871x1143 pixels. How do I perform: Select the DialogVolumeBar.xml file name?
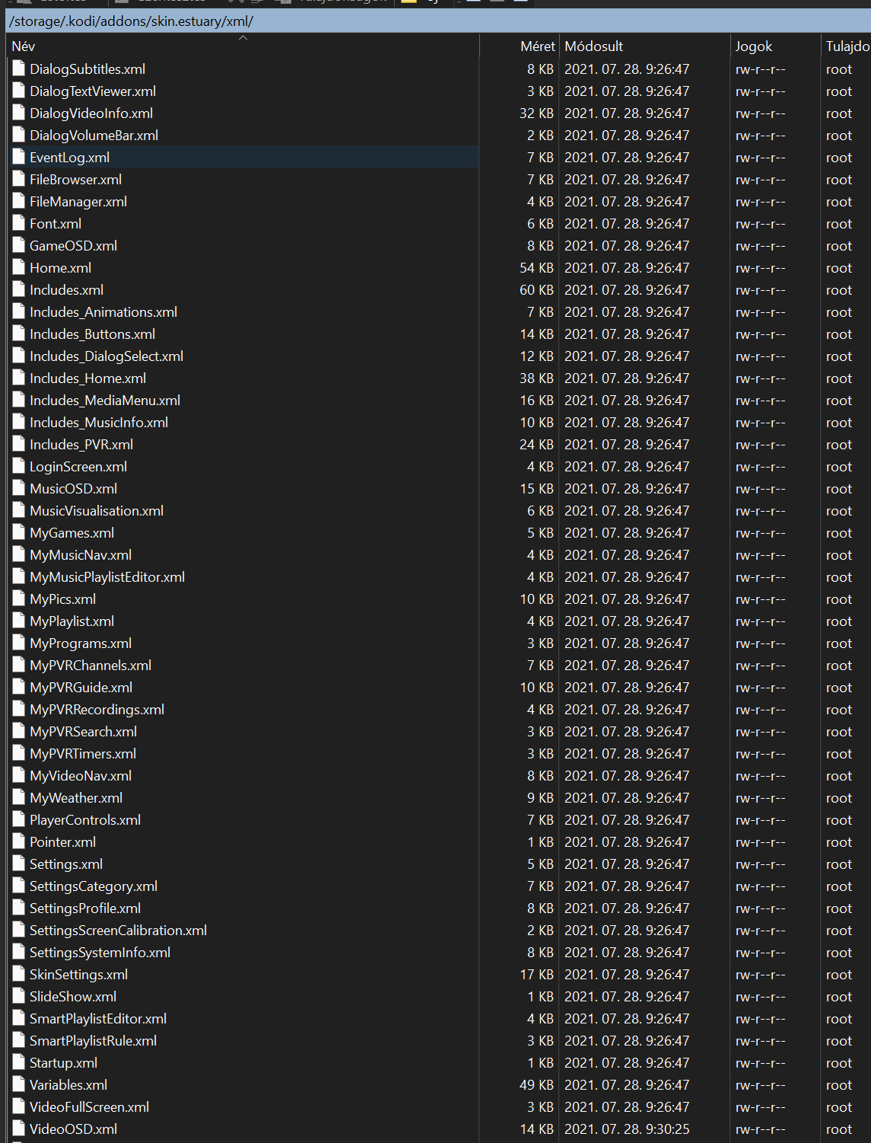point(94,135)
